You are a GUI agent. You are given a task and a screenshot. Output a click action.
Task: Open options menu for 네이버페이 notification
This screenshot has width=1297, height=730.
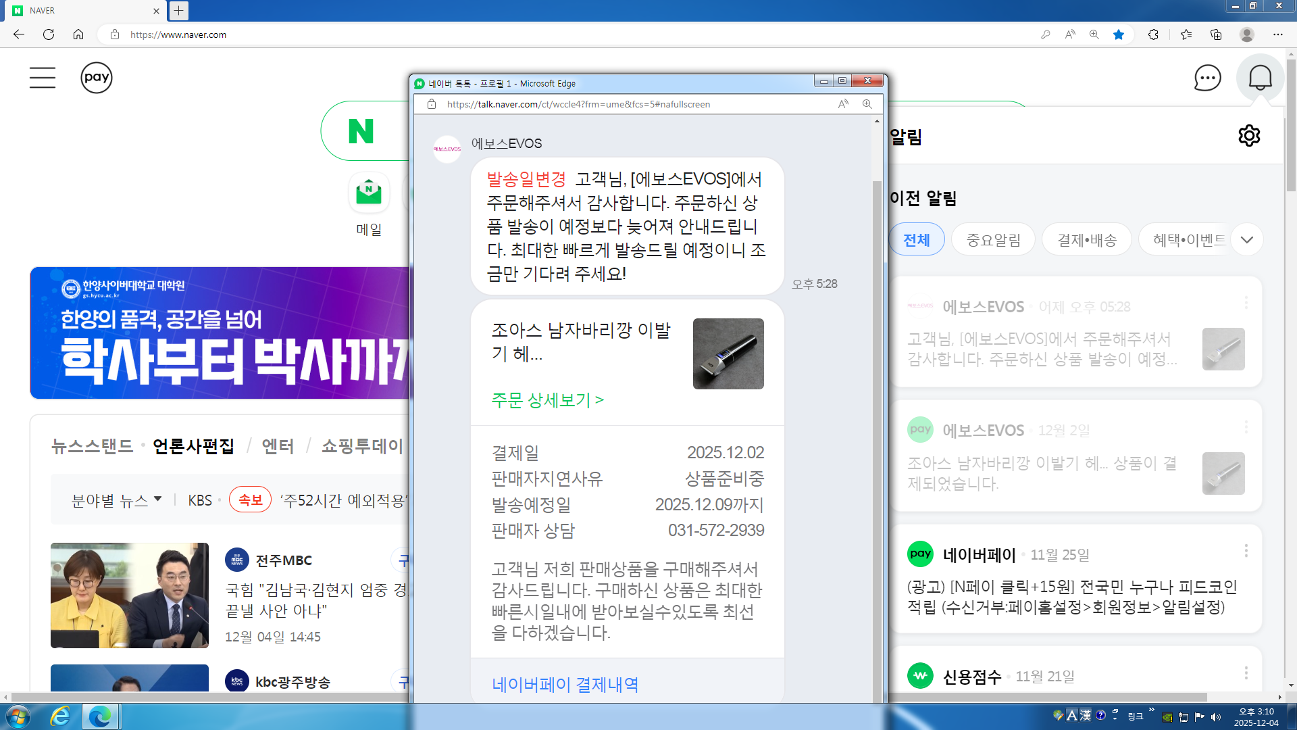coord(1246,552)
